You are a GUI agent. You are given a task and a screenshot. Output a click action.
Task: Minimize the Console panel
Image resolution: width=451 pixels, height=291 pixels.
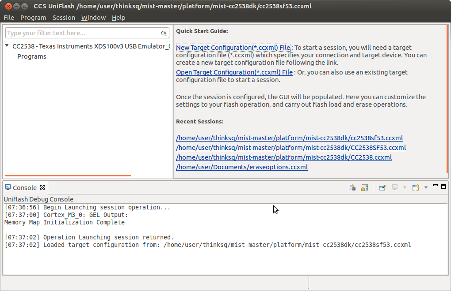point(436,186)
